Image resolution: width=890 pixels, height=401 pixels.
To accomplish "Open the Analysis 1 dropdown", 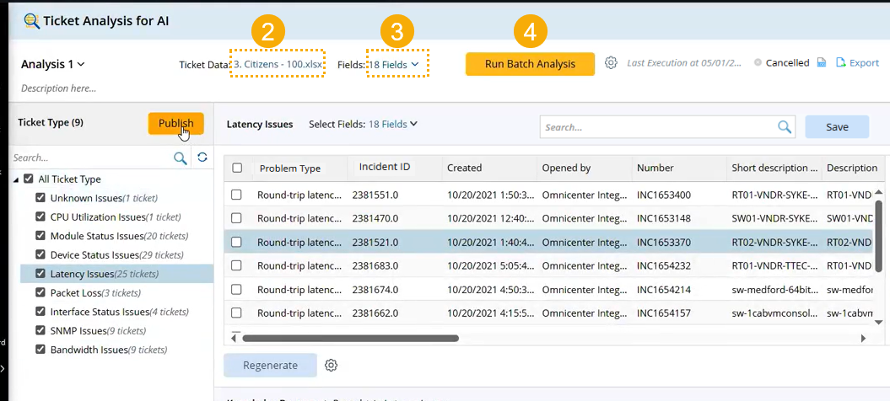I will click(53, 64).
